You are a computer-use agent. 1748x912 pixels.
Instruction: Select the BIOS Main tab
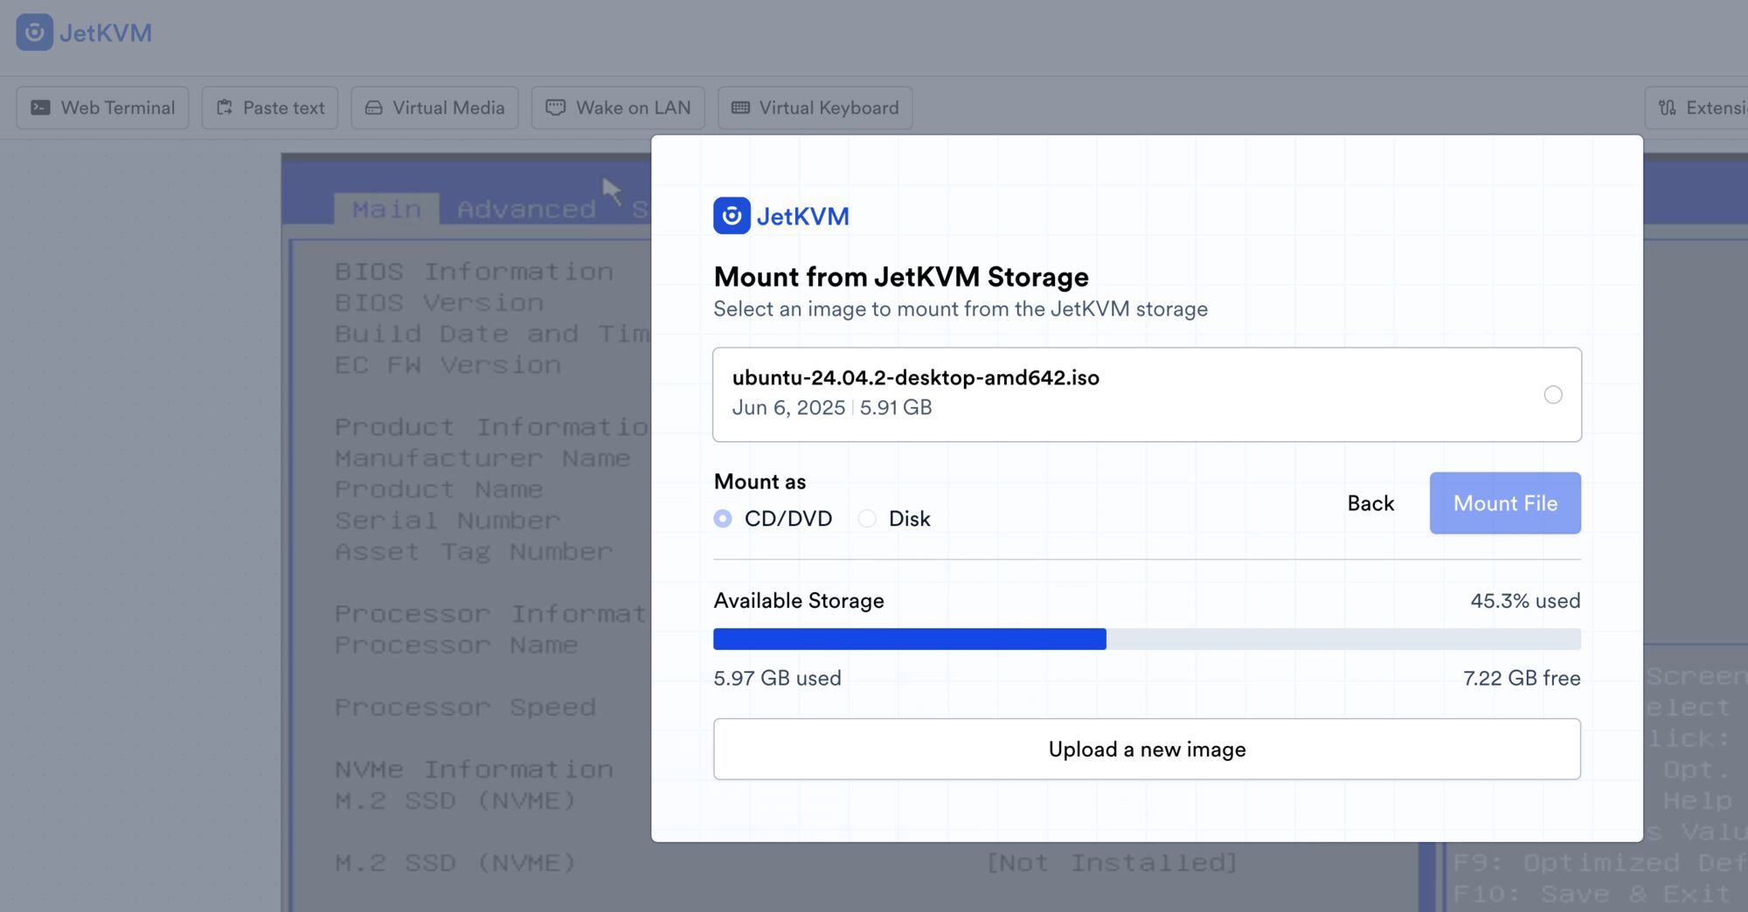(386, 210)
